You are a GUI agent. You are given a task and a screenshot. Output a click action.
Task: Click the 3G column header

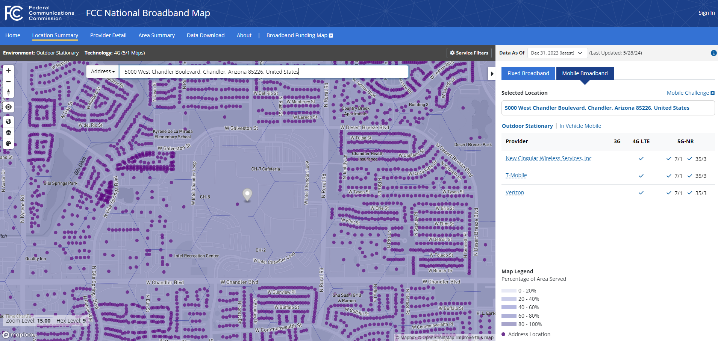(x=617, y=141)
